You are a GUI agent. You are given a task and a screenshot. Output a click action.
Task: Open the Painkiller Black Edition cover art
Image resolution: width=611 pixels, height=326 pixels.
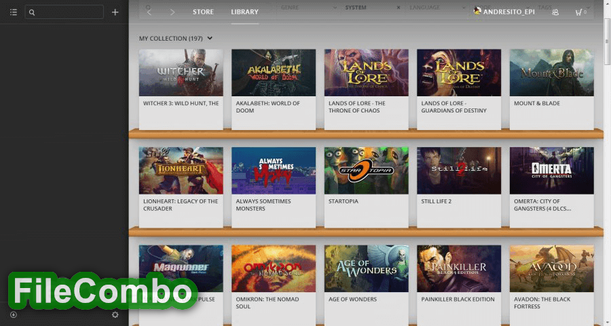click(x=459, y=268)
